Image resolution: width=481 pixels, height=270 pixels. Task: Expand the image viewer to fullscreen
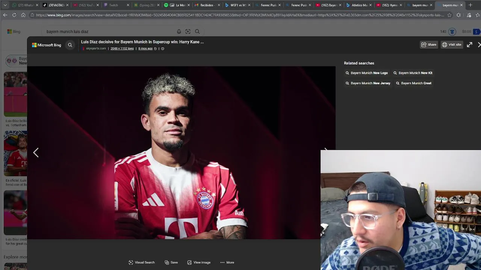pyautogui.click(x=469, y=45)
